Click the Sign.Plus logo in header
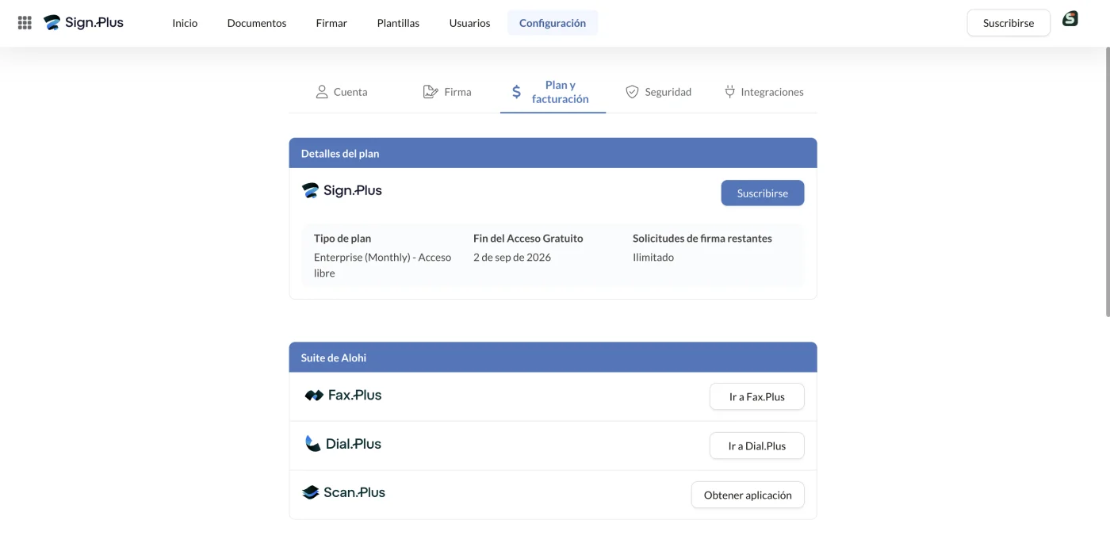Image resolution: width=1110 pixels, height=547 pixels. coord(83,23)
